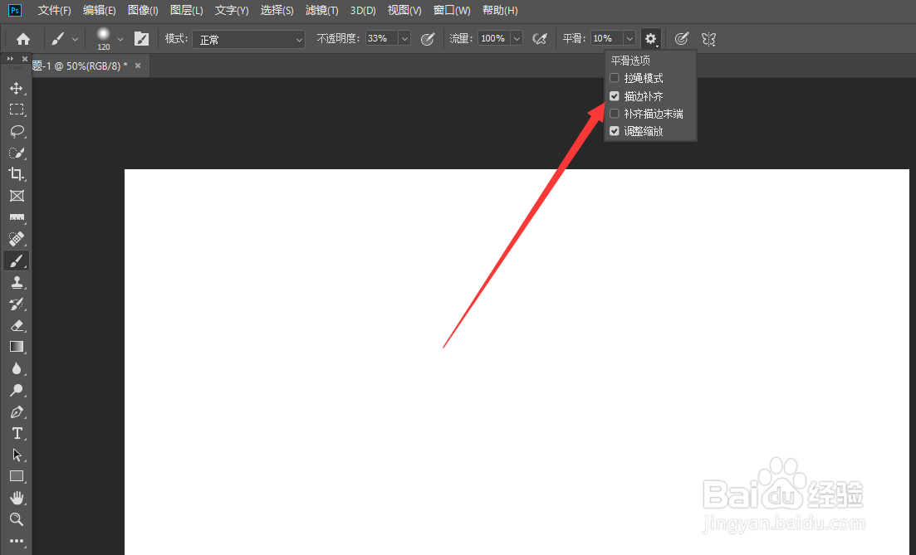Select the Spot Healing Brush tool

pos(17,239)
